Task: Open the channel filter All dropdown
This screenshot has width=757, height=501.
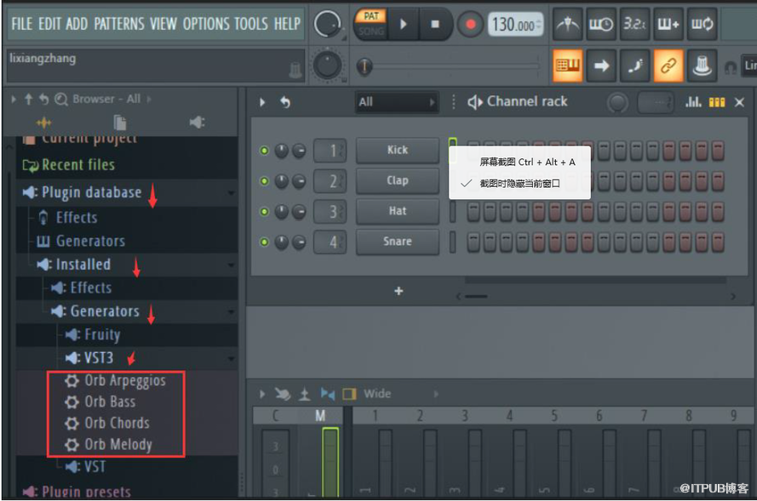Action: [396, 102]
